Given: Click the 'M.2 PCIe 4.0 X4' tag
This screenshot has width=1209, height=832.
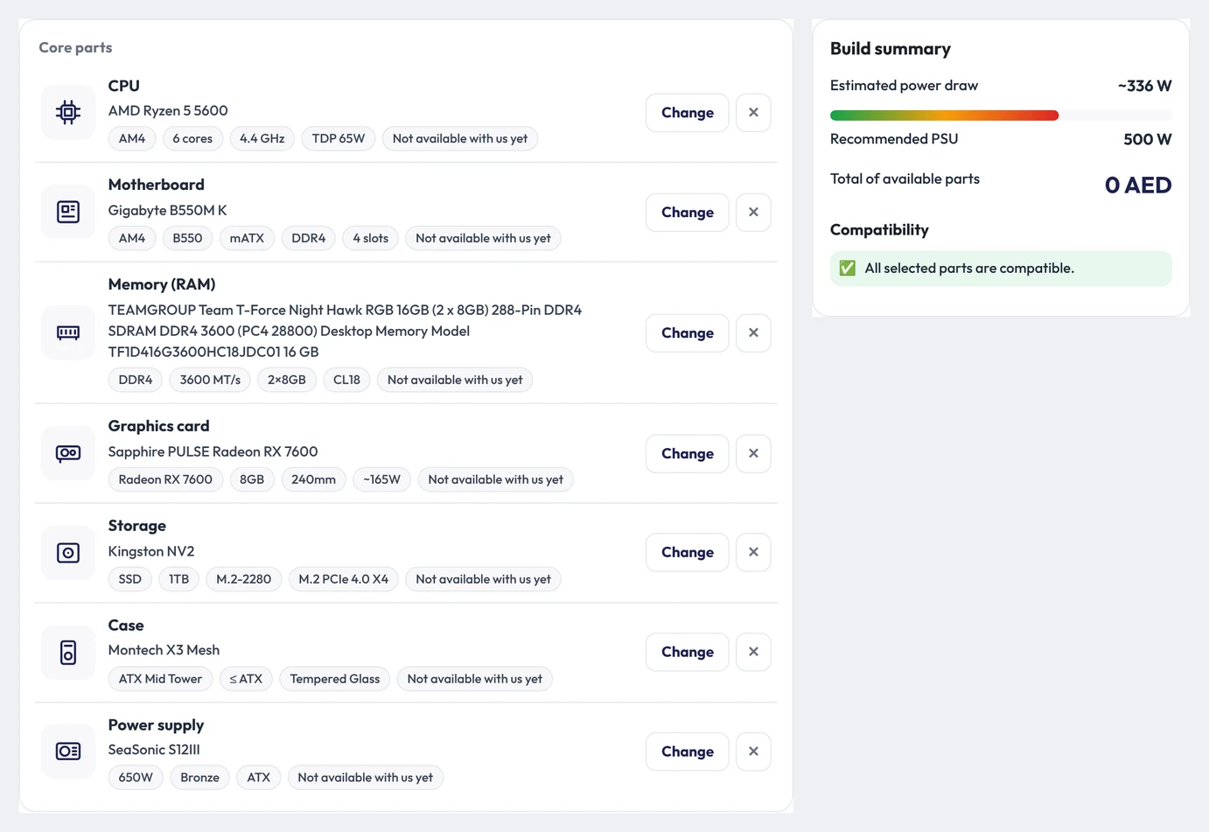Looking at the screenshot, I should [x=343, y=579].
